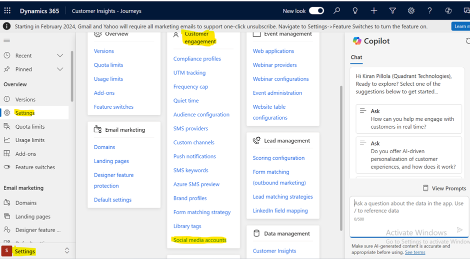Open Webinar providers under Event management
470x259 pixels.
(x=274, y=65)
